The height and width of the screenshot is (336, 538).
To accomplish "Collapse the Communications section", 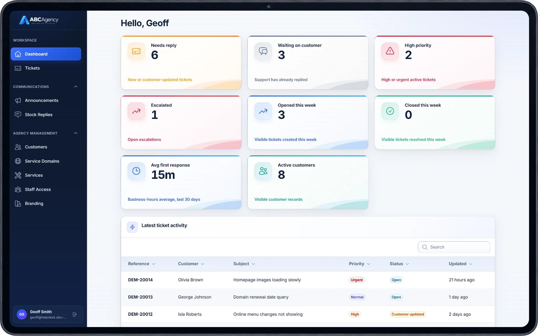I will coord(76,87).
